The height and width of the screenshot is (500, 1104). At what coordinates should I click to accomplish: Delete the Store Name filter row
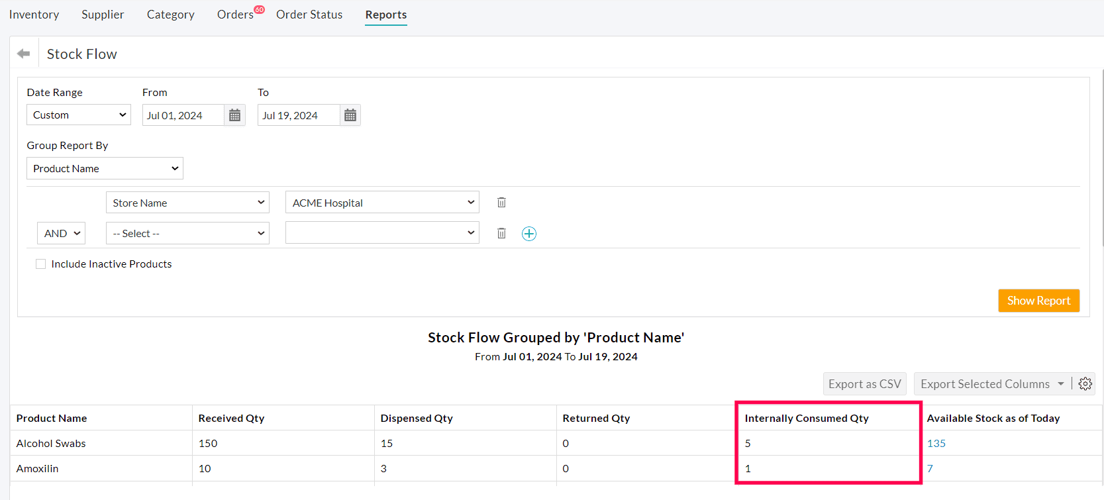501,203
